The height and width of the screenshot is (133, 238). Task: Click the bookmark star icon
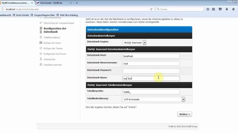pyautogui.click(x=208, y=9)
